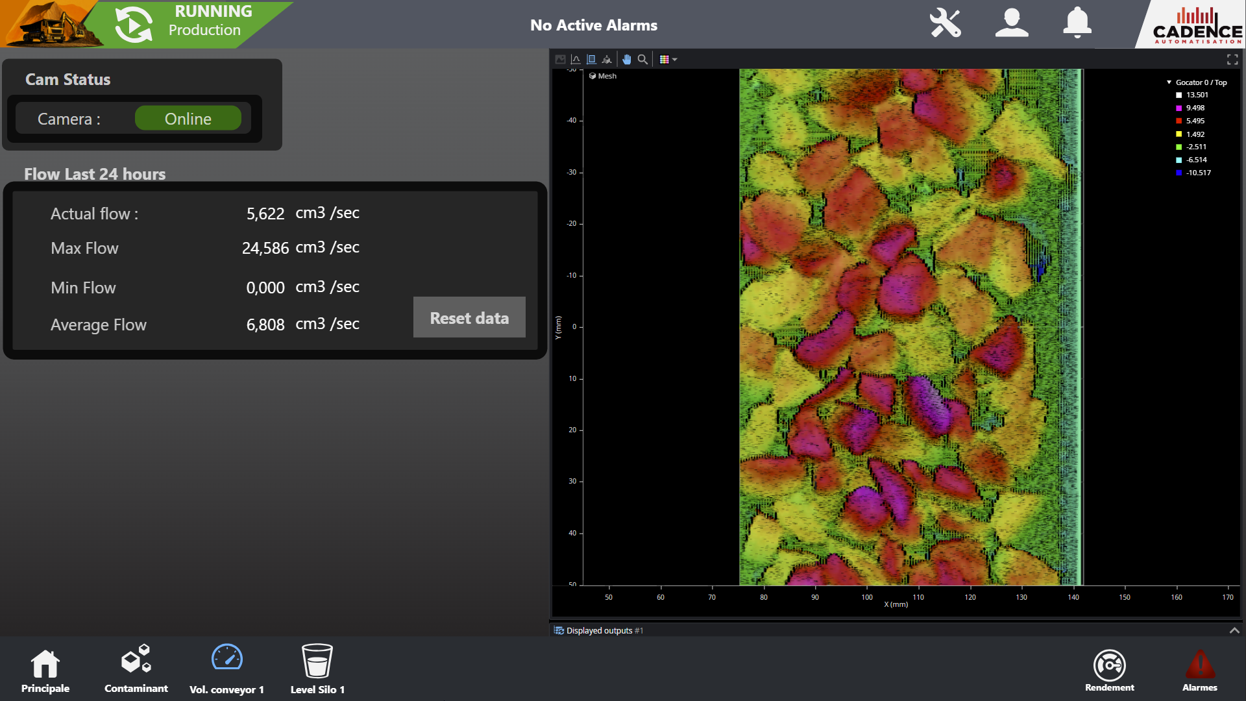This screenshot has width=1246, height=701.
Task: Activate the zoom magnifier tool
Action: 642,59
